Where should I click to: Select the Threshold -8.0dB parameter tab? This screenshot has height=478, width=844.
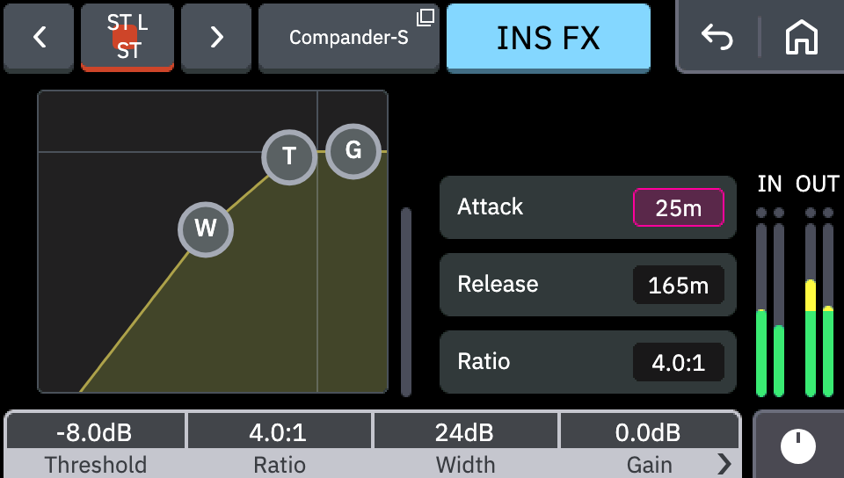(x=95, y=445)
